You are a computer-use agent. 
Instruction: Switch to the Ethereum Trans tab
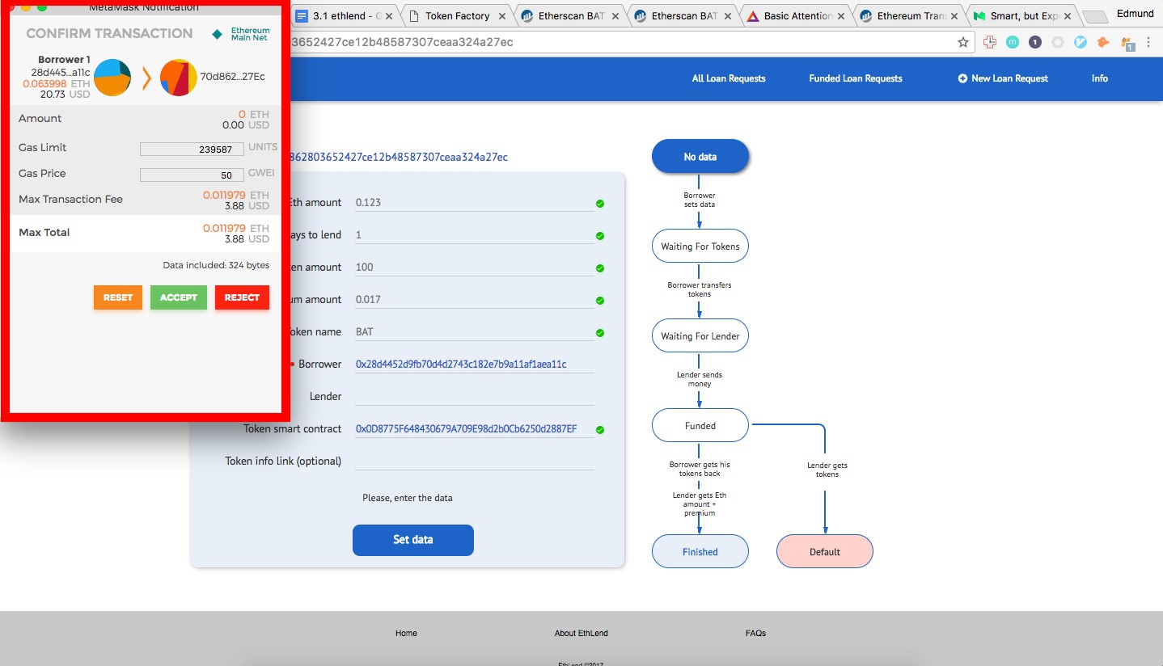[910, 16]
